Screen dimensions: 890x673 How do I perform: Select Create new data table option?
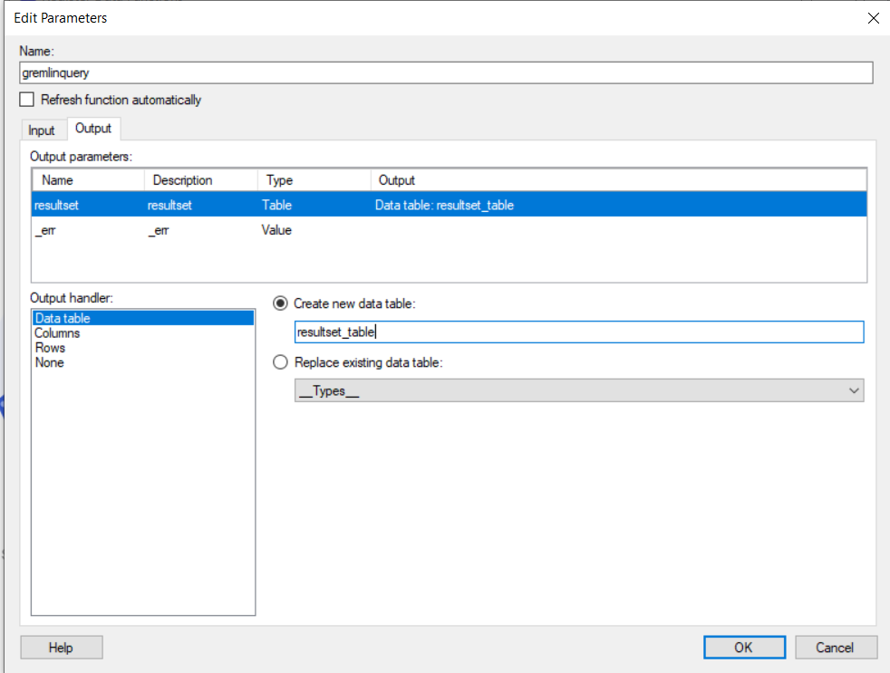[x=281, y=303]
